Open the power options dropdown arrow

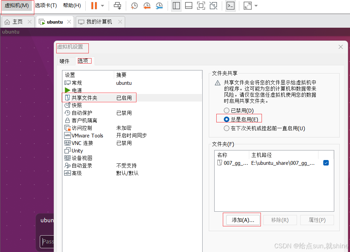(102, 6)
